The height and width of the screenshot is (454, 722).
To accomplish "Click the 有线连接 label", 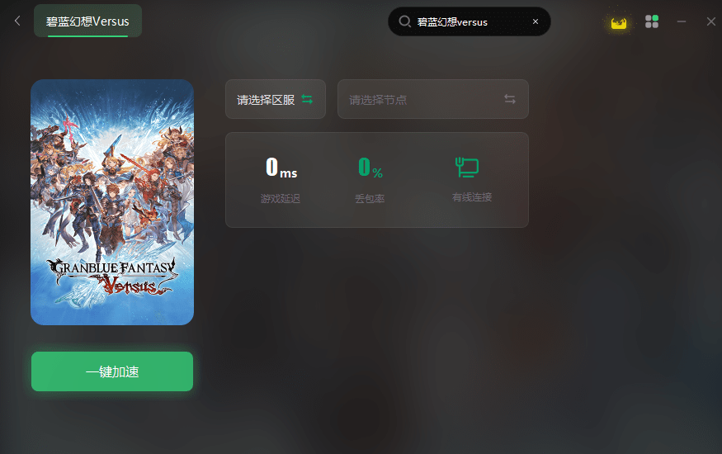I will [471, 197].
